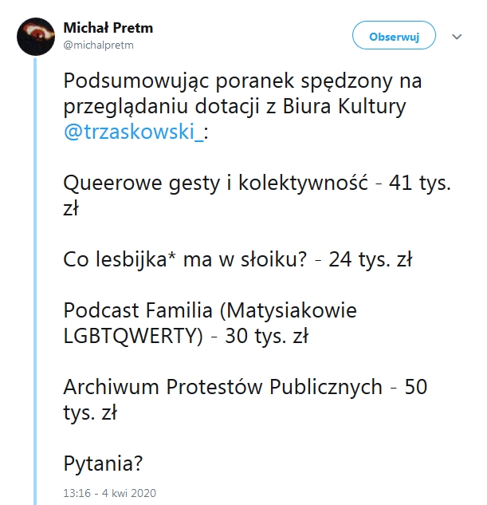The width and height of the screenshot is (487, 505).
Task: Click "Archiwum Protestów Publicznych" text
Action: 223,387
